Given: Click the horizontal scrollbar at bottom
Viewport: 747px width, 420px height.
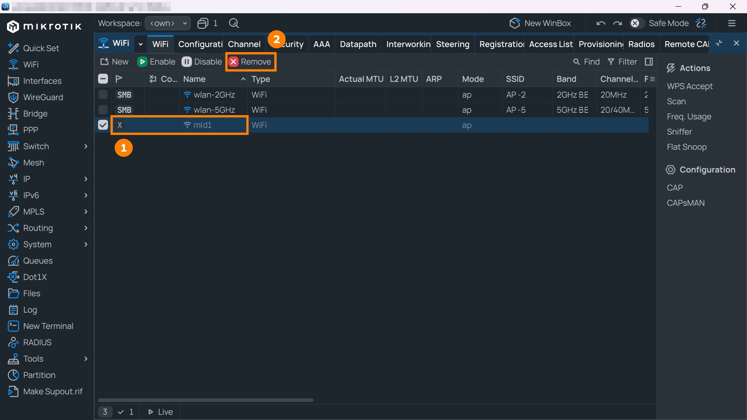Looking at the screenshot, I should click(x=205, y=400).
